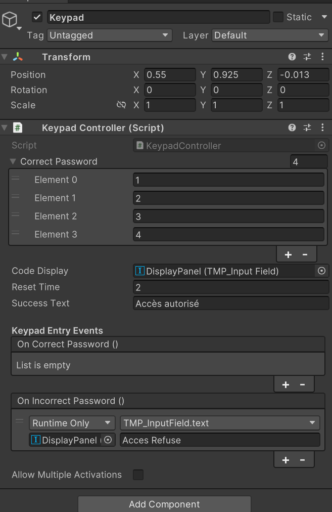Click the Success Text input field
This screenshot has height=512, width=332.
[230, 304]
